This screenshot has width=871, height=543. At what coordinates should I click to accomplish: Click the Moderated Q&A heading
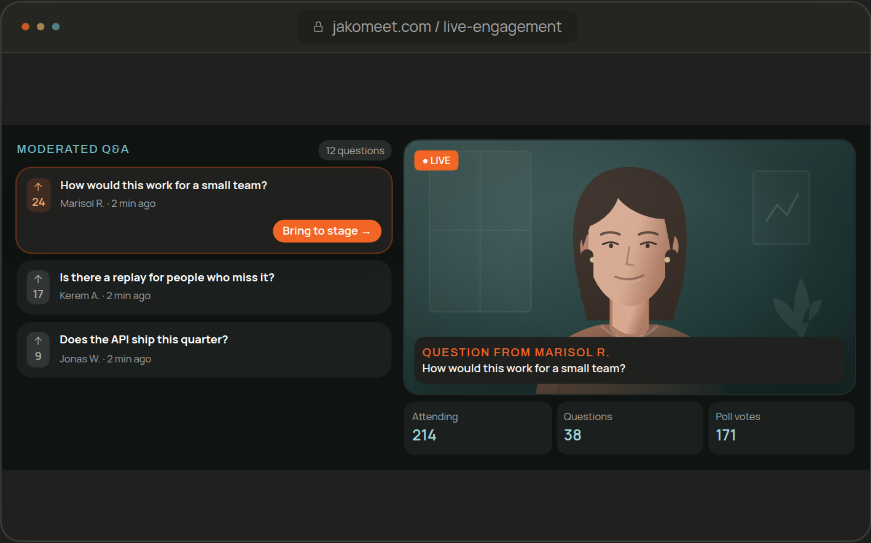(73, 149)
